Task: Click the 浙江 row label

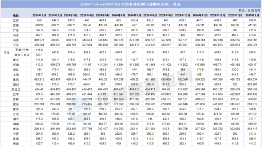Action: coord(15,69)
